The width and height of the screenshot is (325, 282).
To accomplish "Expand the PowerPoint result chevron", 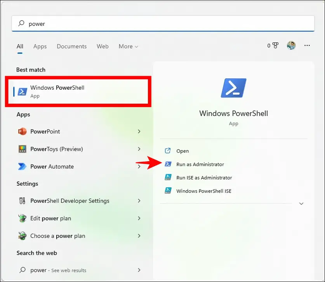I will pos(139,131).
